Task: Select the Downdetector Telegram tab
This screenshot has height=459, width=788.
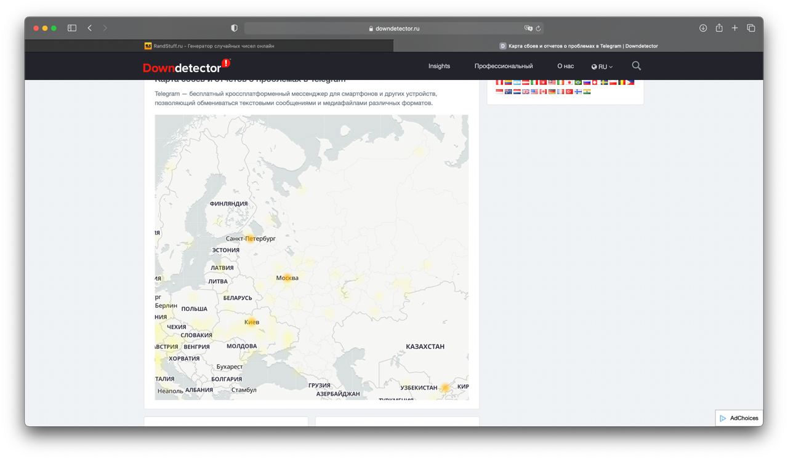Action: pos(578,46)
